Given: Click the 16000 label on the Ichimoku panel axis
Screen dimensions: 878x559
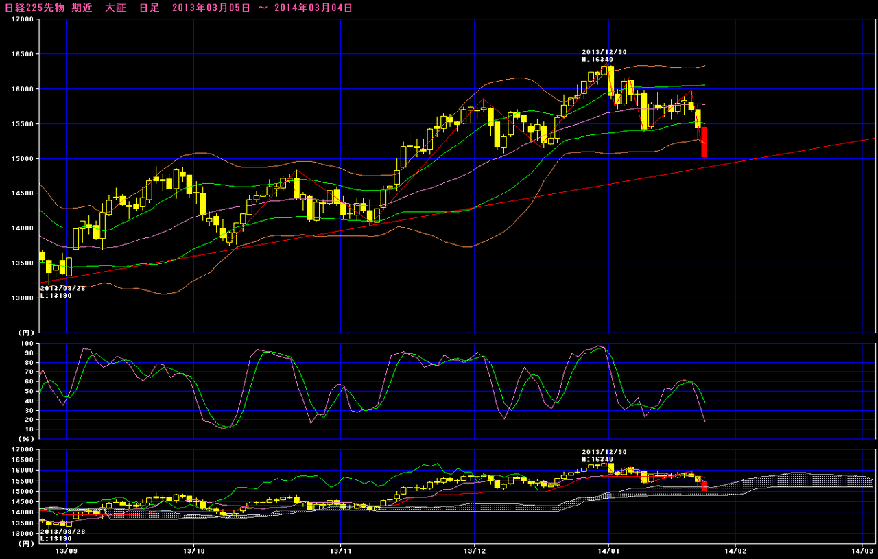Looking at the screenshot, I should click(23, 471).
